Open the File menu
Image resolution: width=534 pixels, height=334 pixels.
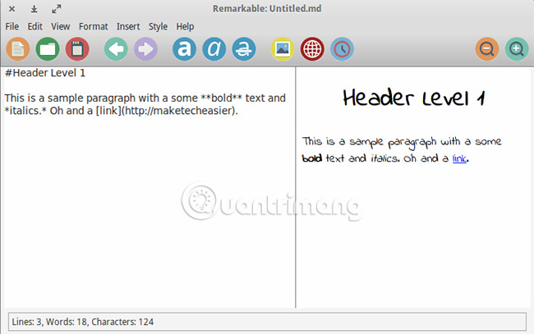pos(12,26)
